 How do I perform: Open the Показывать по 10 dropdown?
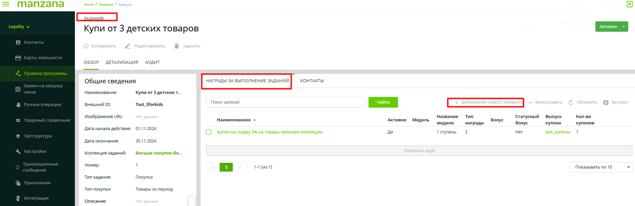click(x=600, y=167)
